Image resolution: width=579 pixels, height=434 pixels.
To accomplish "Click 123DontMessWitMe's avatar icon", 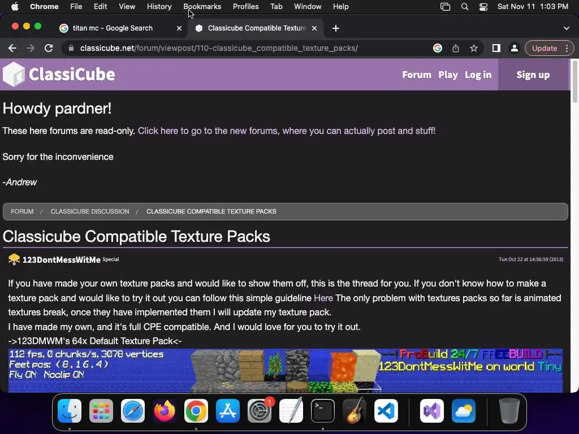I will pyautogui.click(x=14, y=259).
